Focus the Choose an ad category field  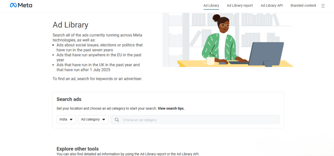[195, 120]
